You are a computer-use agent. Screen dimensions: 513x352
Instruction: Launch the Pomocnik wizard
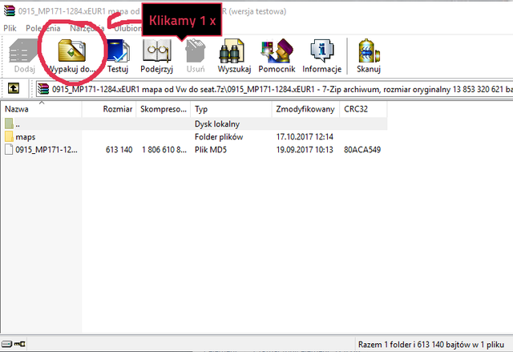pos(277,51)
